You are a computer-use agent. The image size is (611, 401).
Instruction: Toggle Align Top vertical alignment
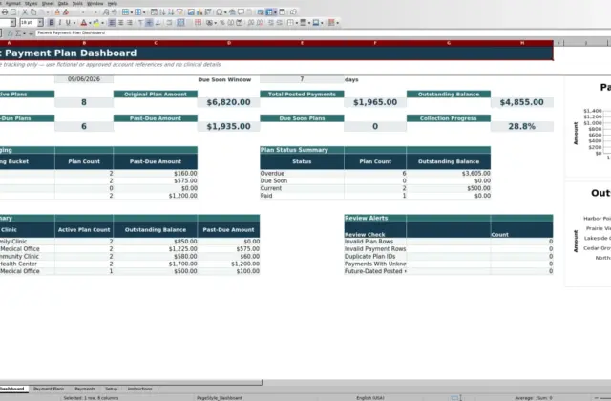140,23
